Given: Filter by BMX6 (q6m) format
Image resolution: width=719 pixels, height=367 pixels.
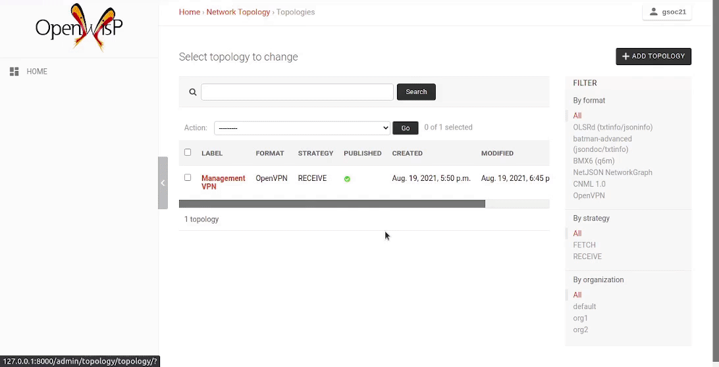Looking at the screenshot, I should 594,161.
